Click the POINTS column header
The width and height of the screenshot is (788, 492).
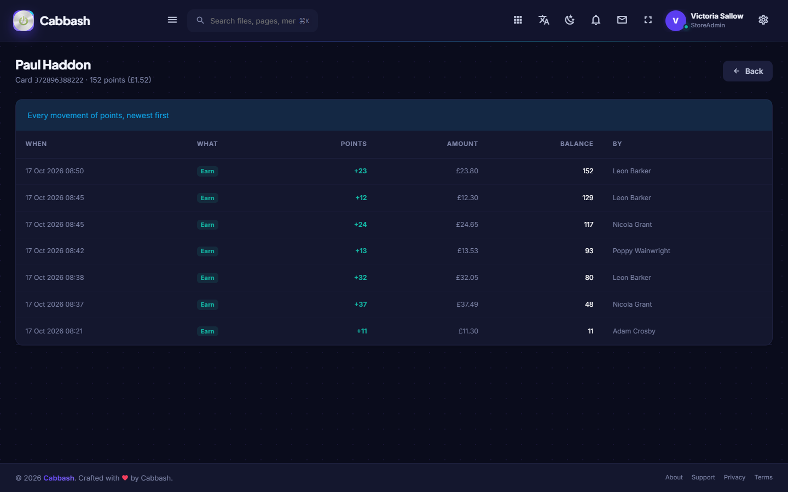tap(354, 144)
